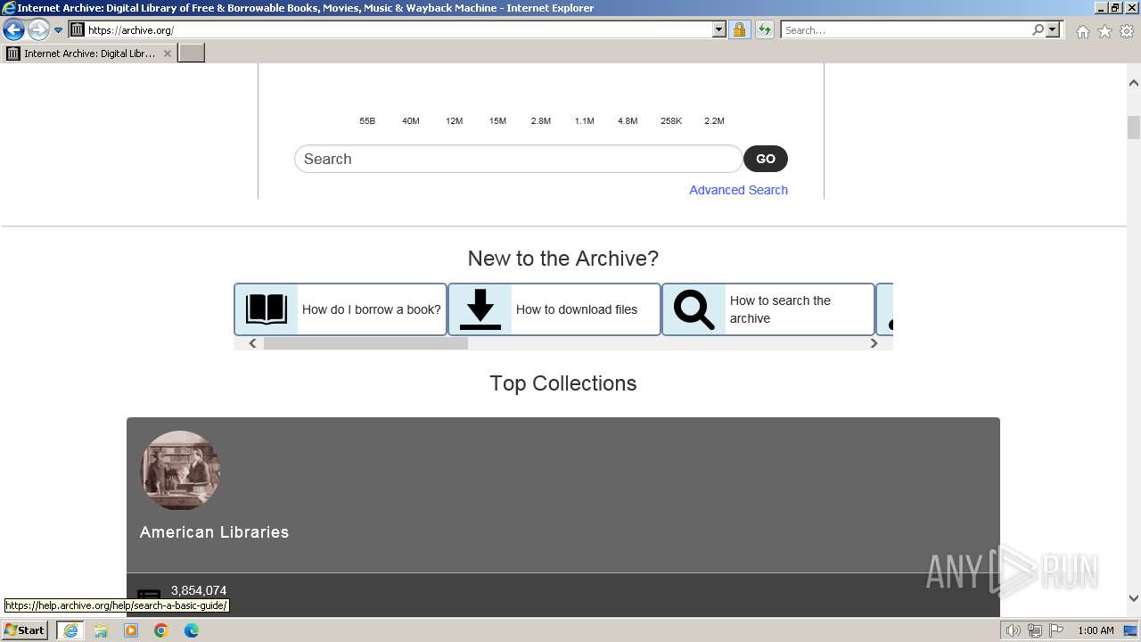Click the archive Search text field
The height and width of the screenshot is (642, 1141).
pos(518,159)
